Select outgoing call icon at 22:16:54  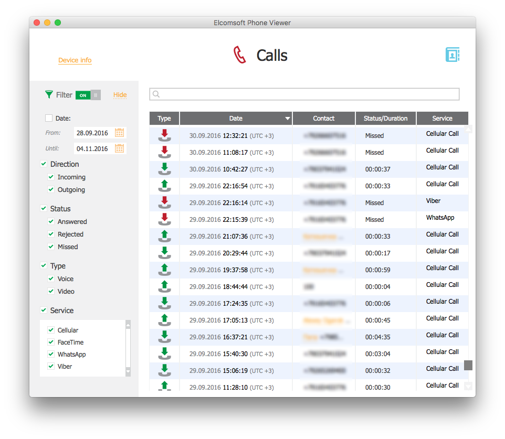coord(164,186)
